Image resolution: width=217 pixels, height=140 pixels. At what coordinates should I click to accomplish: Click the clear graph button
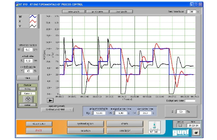click(121, 12)
